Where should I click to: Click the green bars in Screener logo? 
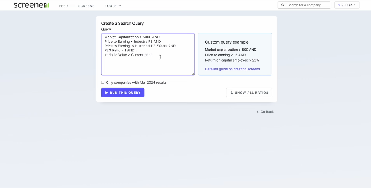[46, 5]
